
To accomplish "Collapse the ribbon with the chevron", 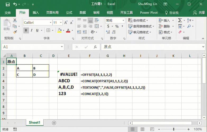I will 203,38.
